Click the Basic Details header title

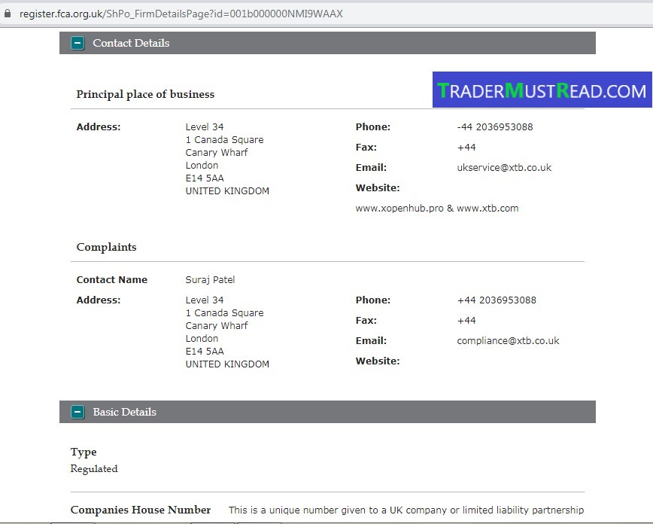tap(125, 412)
